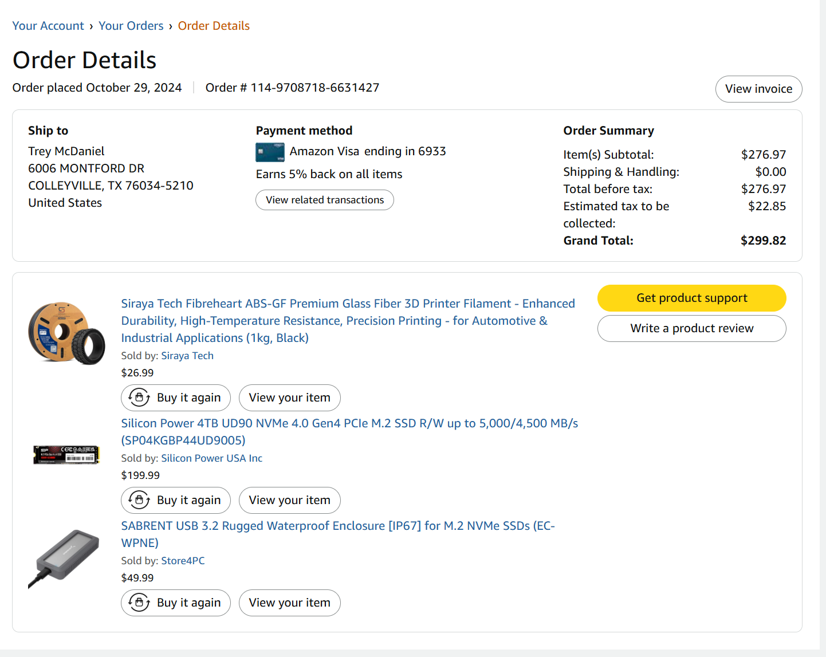Click Buy it again for SABRENT enclosure

point(176,603)
